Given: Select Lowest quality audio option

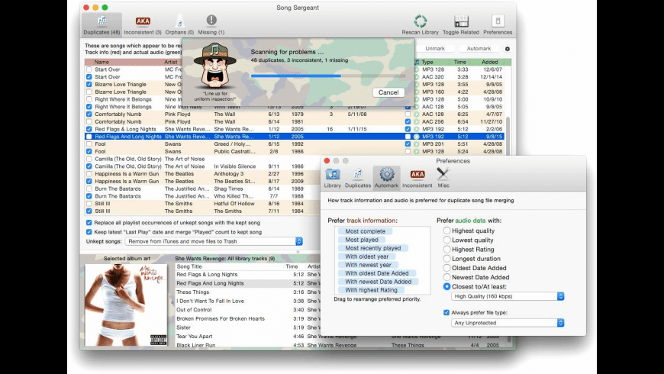Looking at the screenshot, I should (x=446, y=240).
